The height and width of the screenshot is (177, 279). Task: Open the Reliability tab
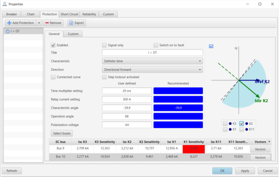tap(89, 14)
